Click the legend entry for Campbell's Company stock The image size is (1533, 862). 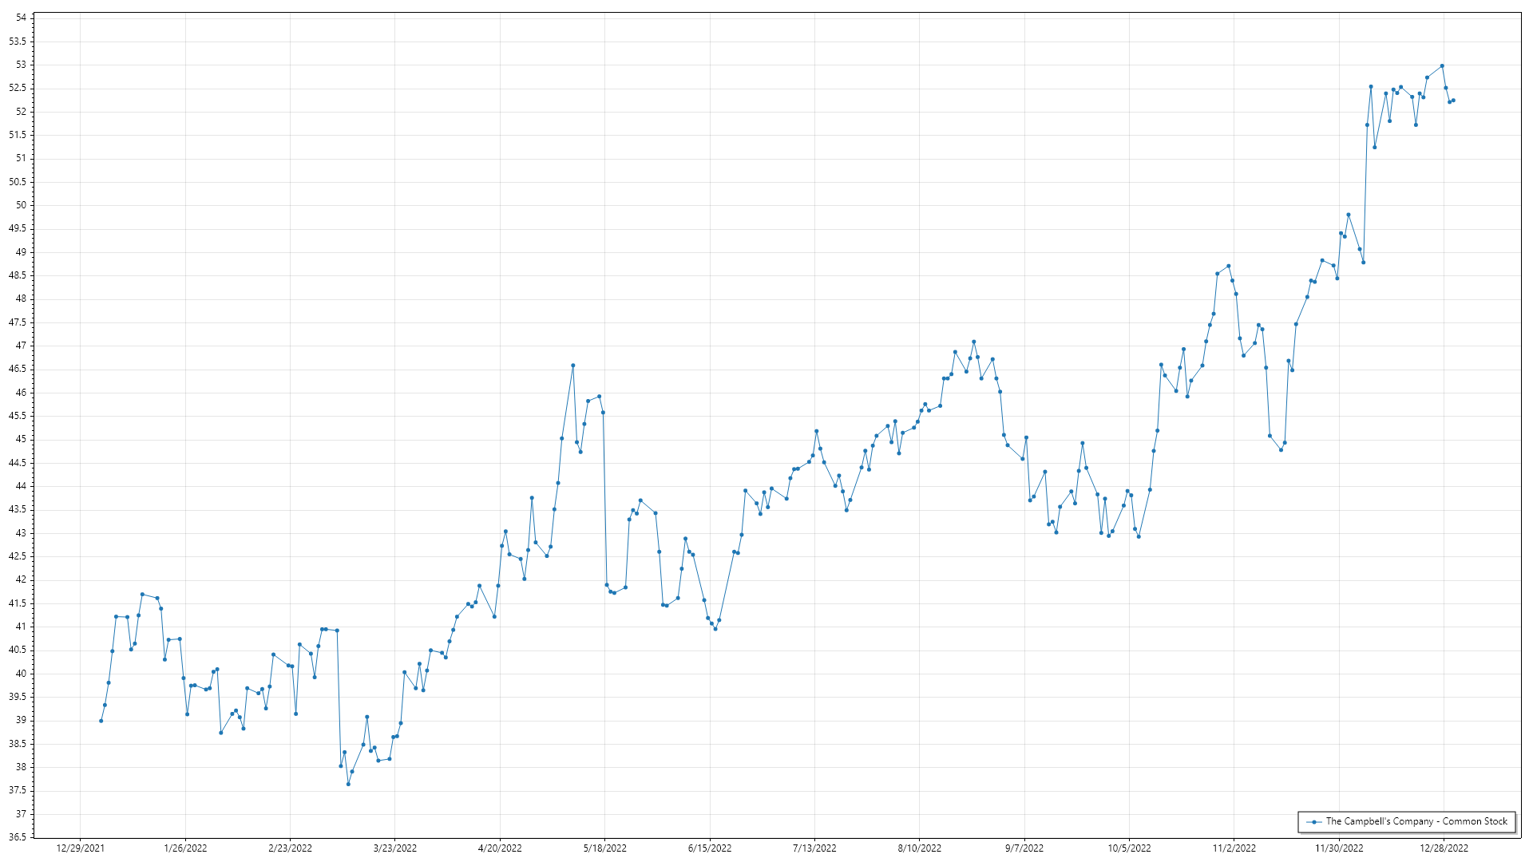click(1416, 821)
